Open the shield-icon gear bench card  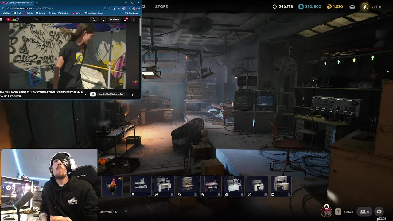(164, 186)
